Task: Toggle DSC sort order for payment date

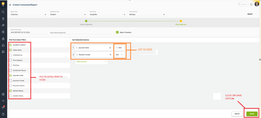Action: click(119, 48)
